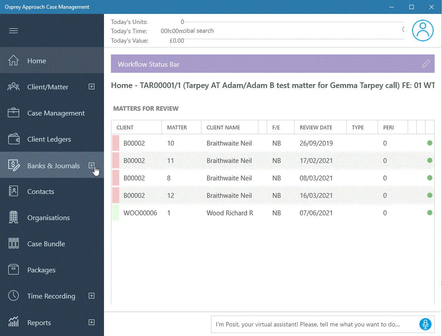Select B00002 client cell in matter 10 row

coord(134,143)
